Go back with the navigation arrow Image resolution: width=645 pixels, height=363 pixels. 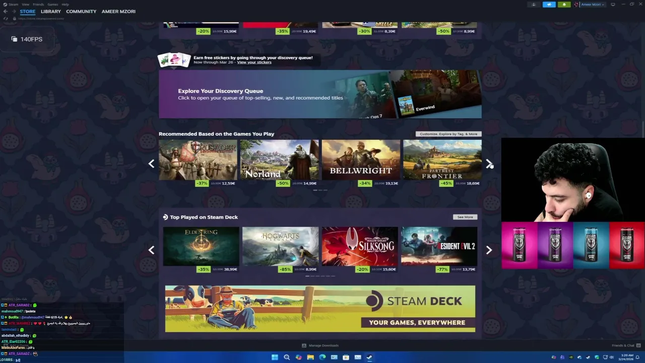(5, 12)
